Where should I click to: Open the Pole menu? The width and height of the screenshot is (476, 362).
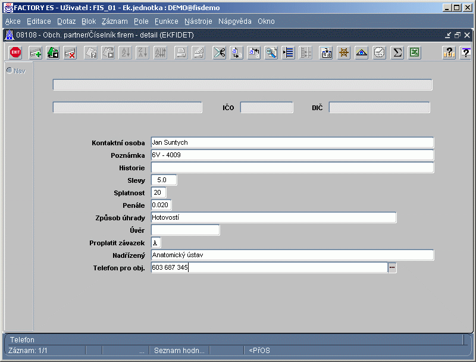pos(141,21)
